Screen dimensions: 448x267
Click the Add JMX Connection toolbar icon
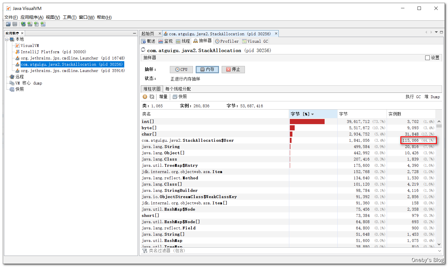30,24
